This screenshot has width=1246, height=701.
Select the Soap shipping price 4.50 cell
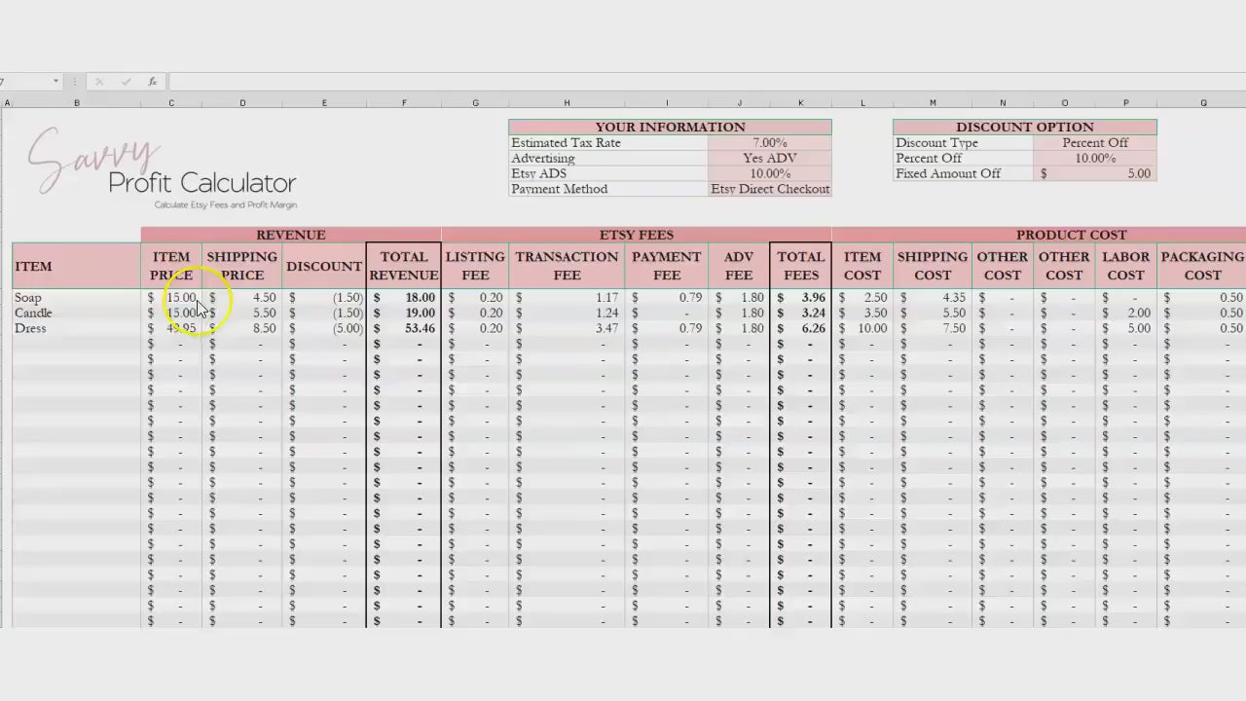(x=242, y=298)
